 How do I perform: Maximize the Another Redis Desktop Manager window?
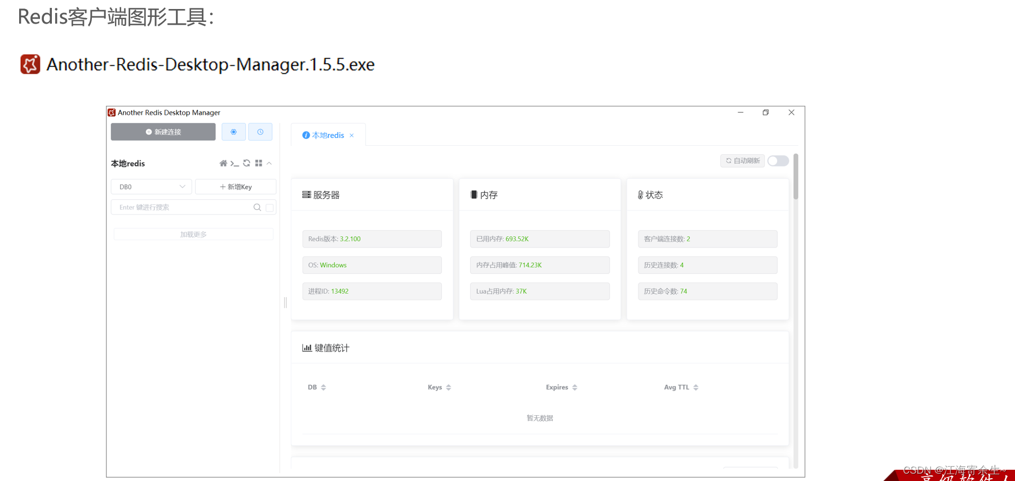(766, 113)
